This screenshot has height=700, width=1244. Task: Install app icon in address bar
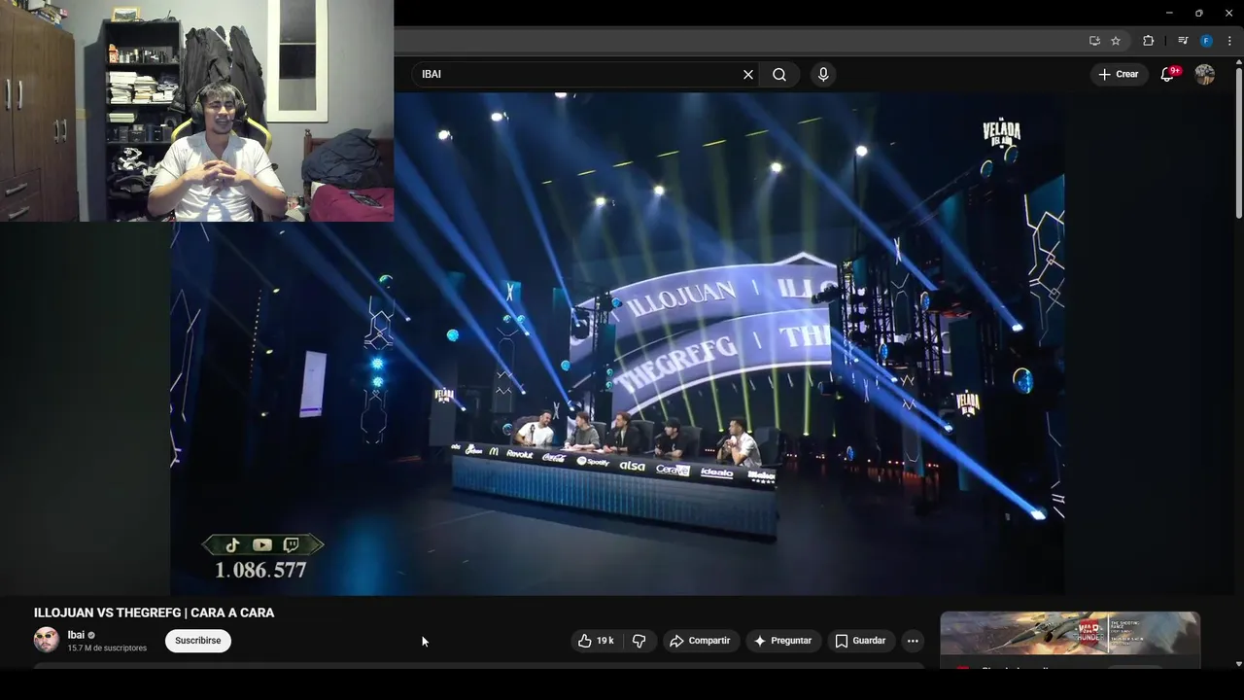(1094, 41)
